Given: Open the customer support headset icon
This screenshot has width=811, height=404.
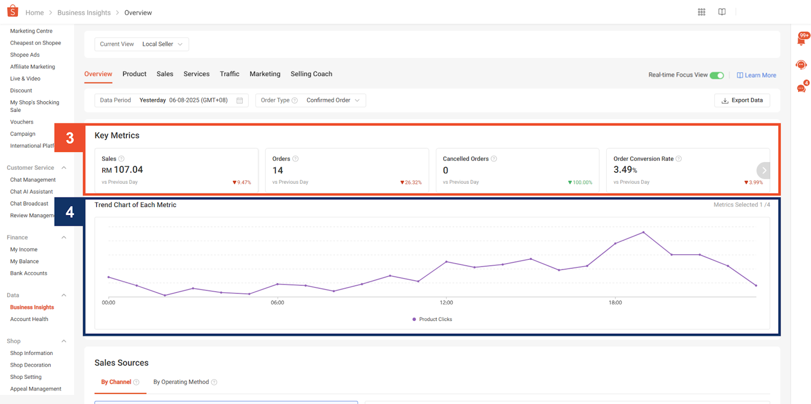Looking at the screenshot, I should (x=801, y=65).
